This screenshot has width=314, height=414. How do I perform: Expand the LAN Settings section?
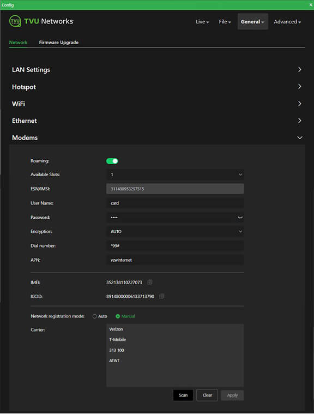[157, 70]
